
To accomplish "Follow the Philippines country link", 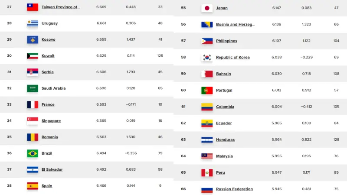I will tap(226, 41).
